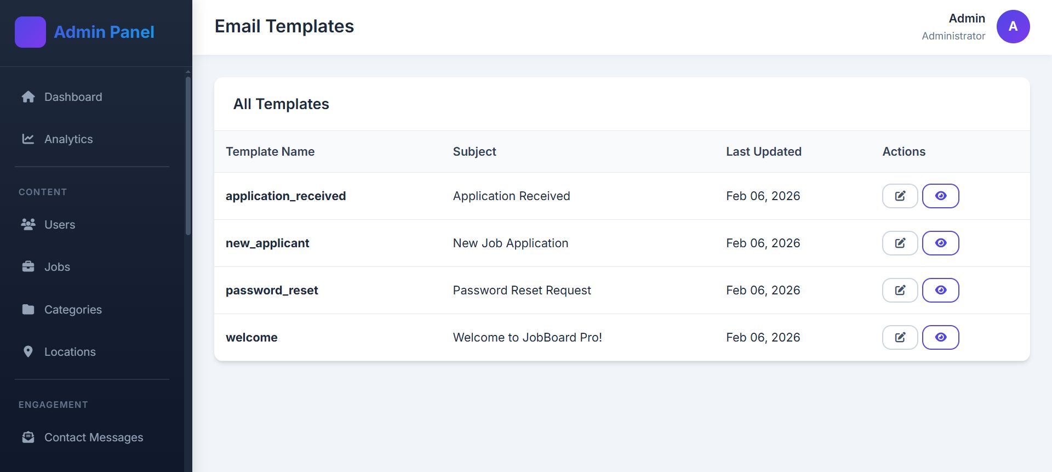The height and width of the screenshot is (472, 1052).
Task: Go to Jobs in the sidebar
Action: click(57, 267)
